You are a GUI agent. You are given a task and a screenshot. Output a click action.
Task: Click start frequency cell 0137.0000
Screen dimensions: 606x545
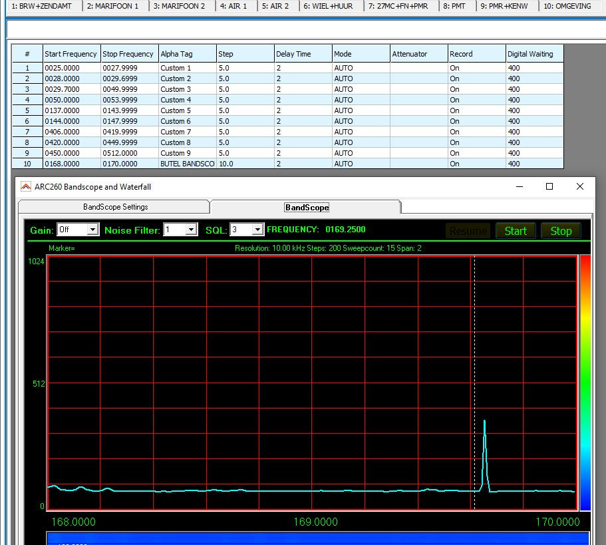pyautogui.click(x=71, y=110)
